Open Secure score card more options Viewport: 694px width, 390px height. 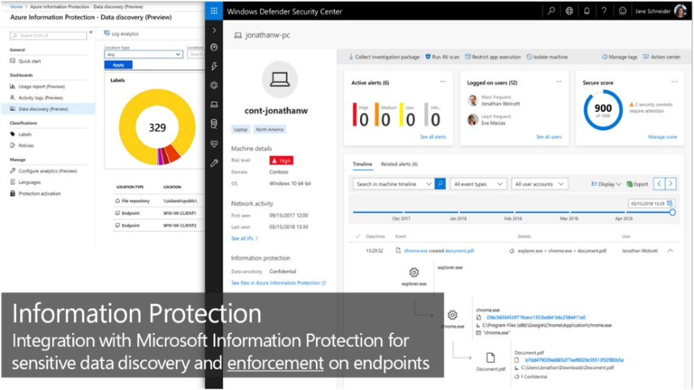coord(674,82)
